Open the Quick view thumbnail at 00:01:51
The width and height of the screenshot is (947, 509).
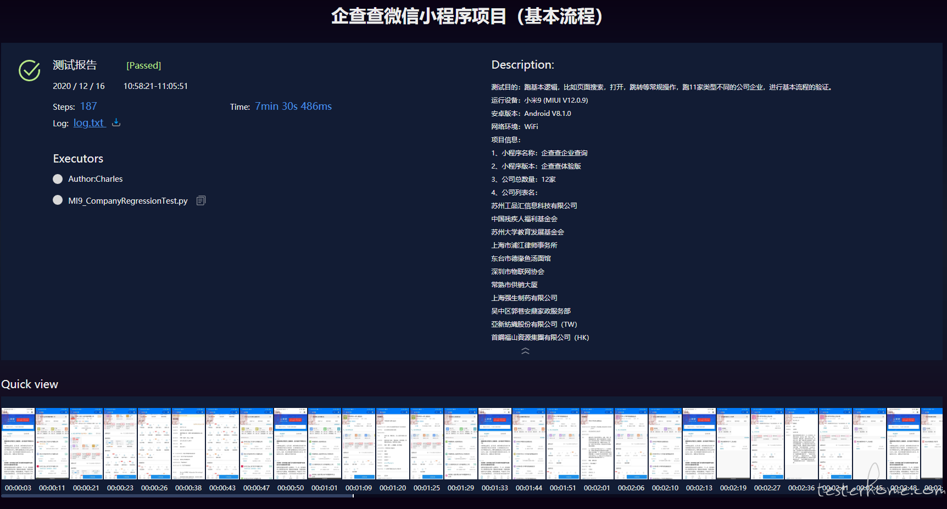coord(563,444)
